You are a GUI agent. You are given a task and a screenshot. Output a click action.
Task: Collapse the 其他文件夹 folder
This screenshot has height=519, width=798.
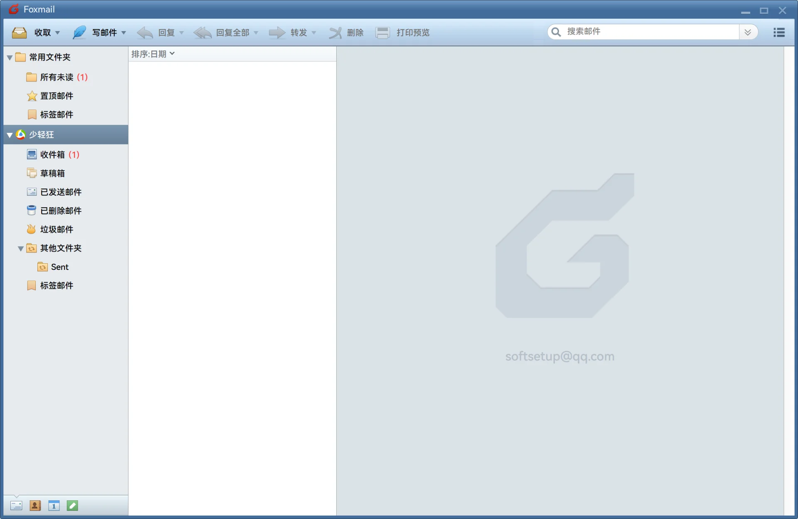pyautogui.click(x=20, y=249)
